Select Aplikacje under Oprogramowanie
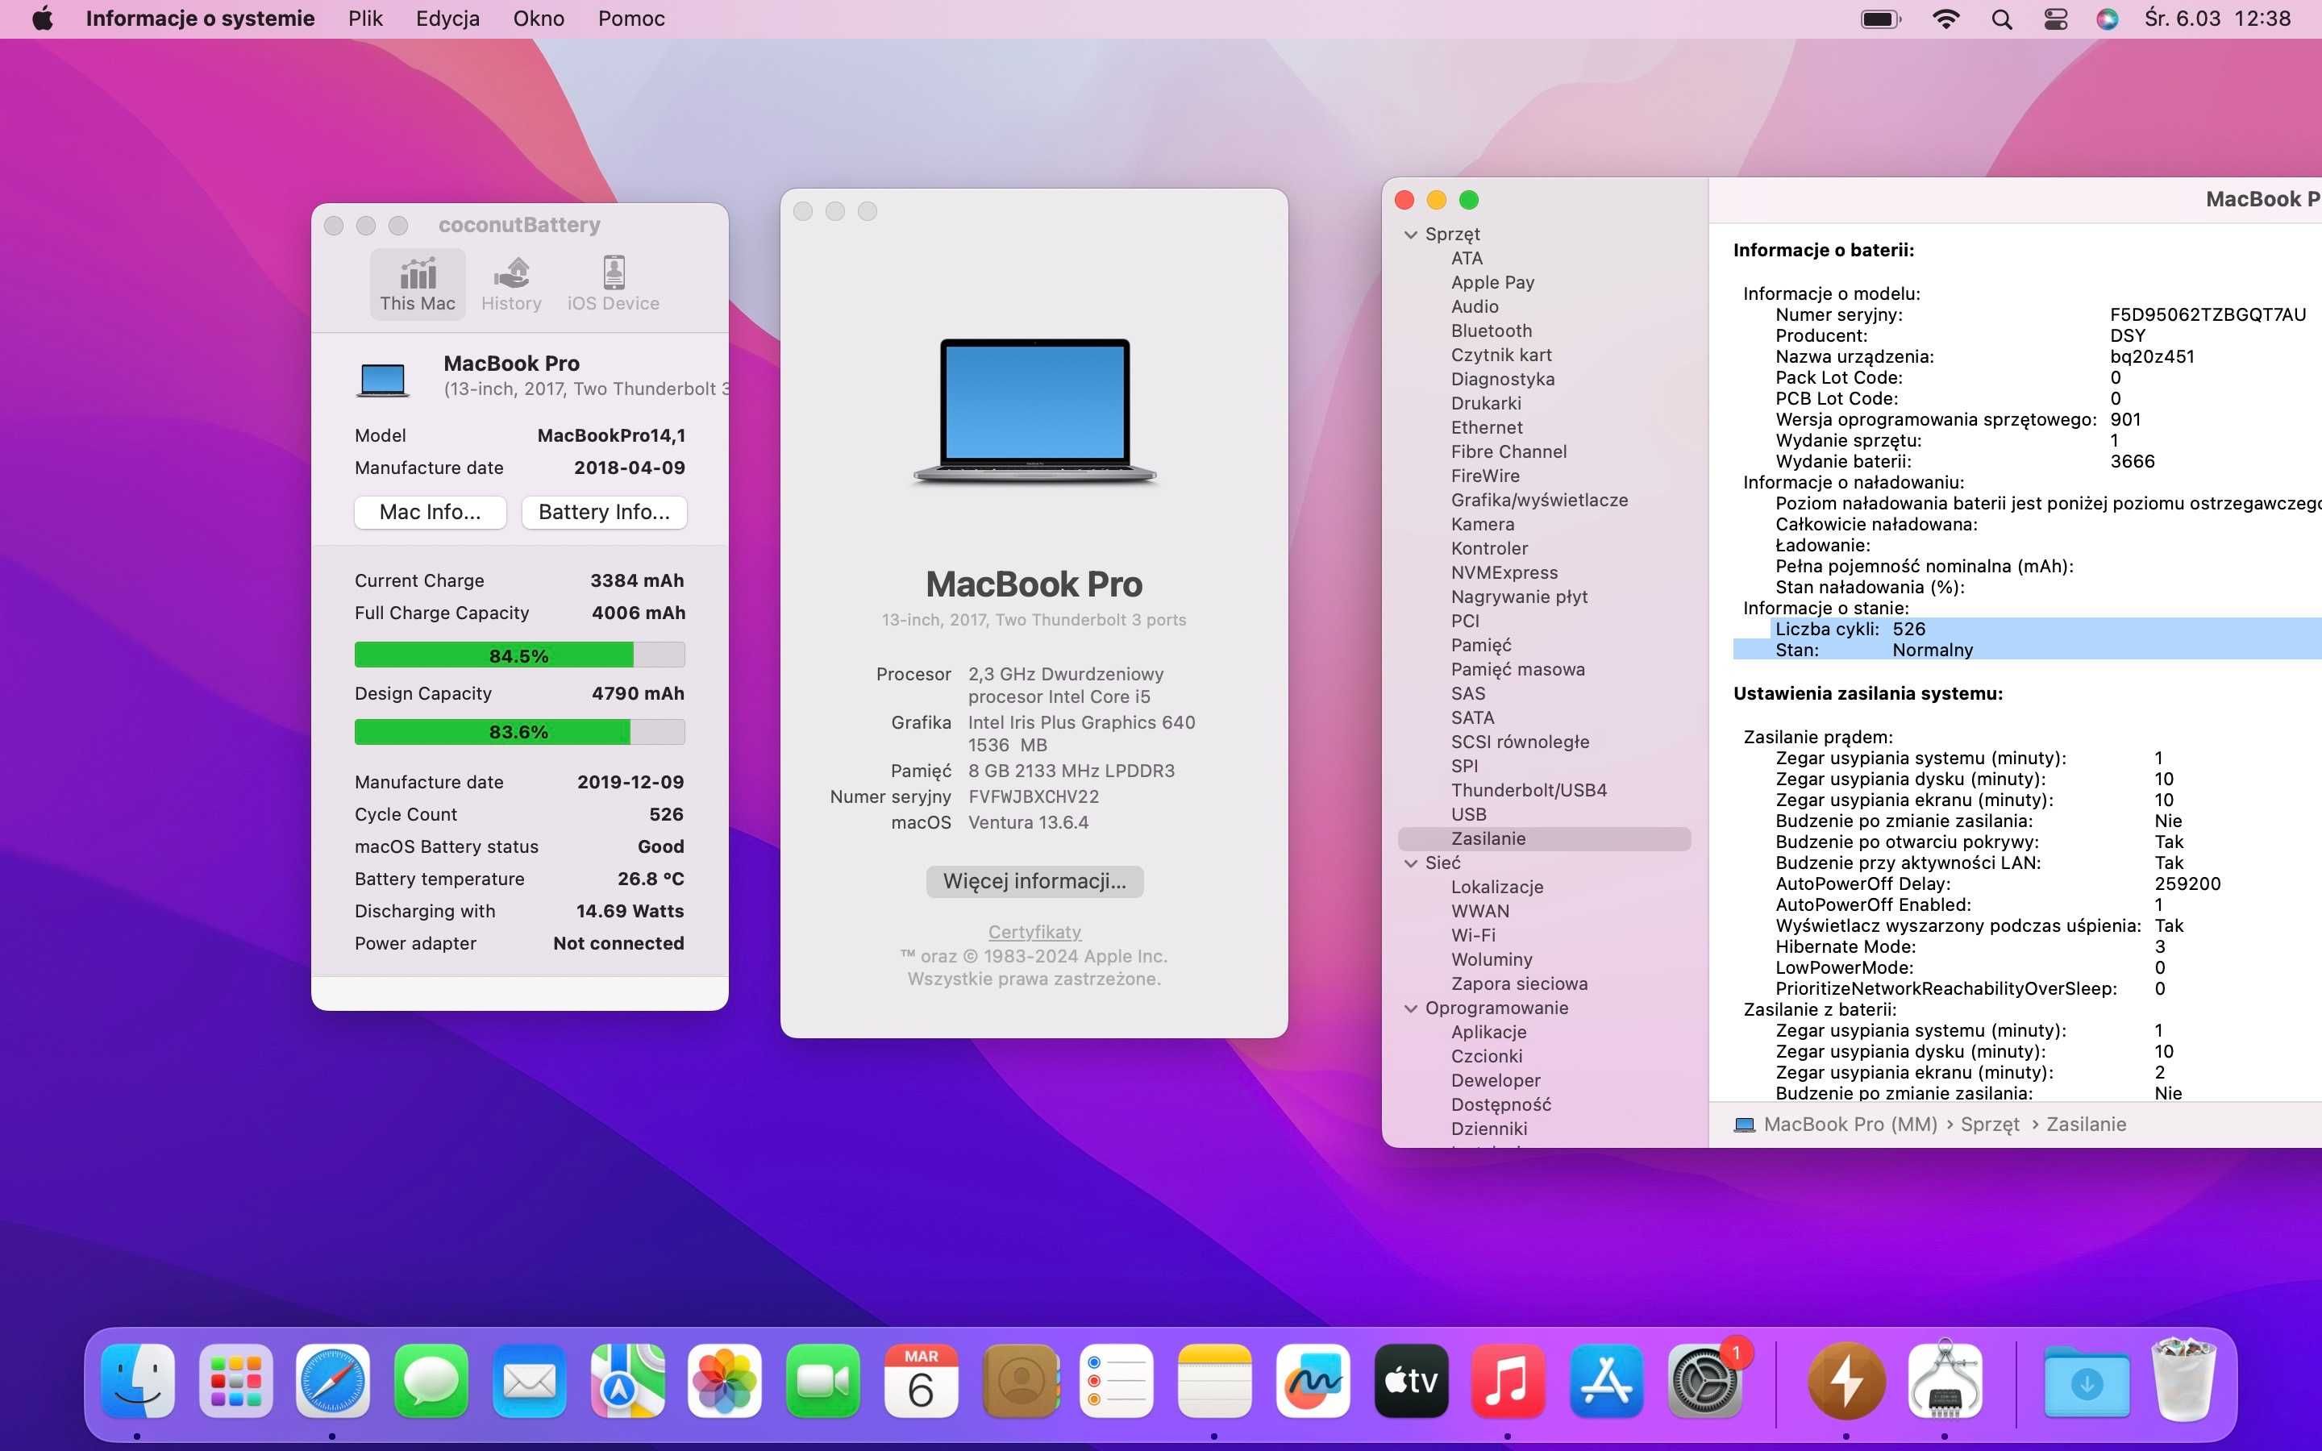 tap(1488, 1033)
